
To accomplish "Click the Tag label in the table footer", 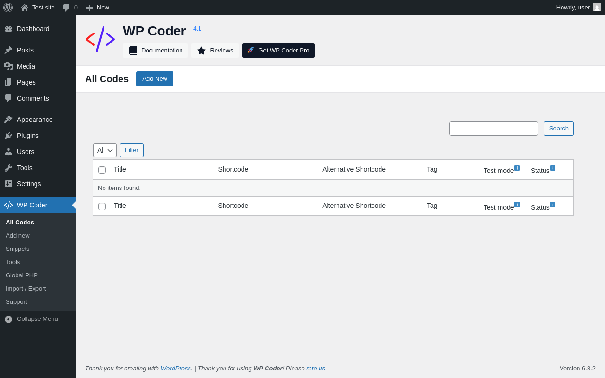I will tap(432, 206).
